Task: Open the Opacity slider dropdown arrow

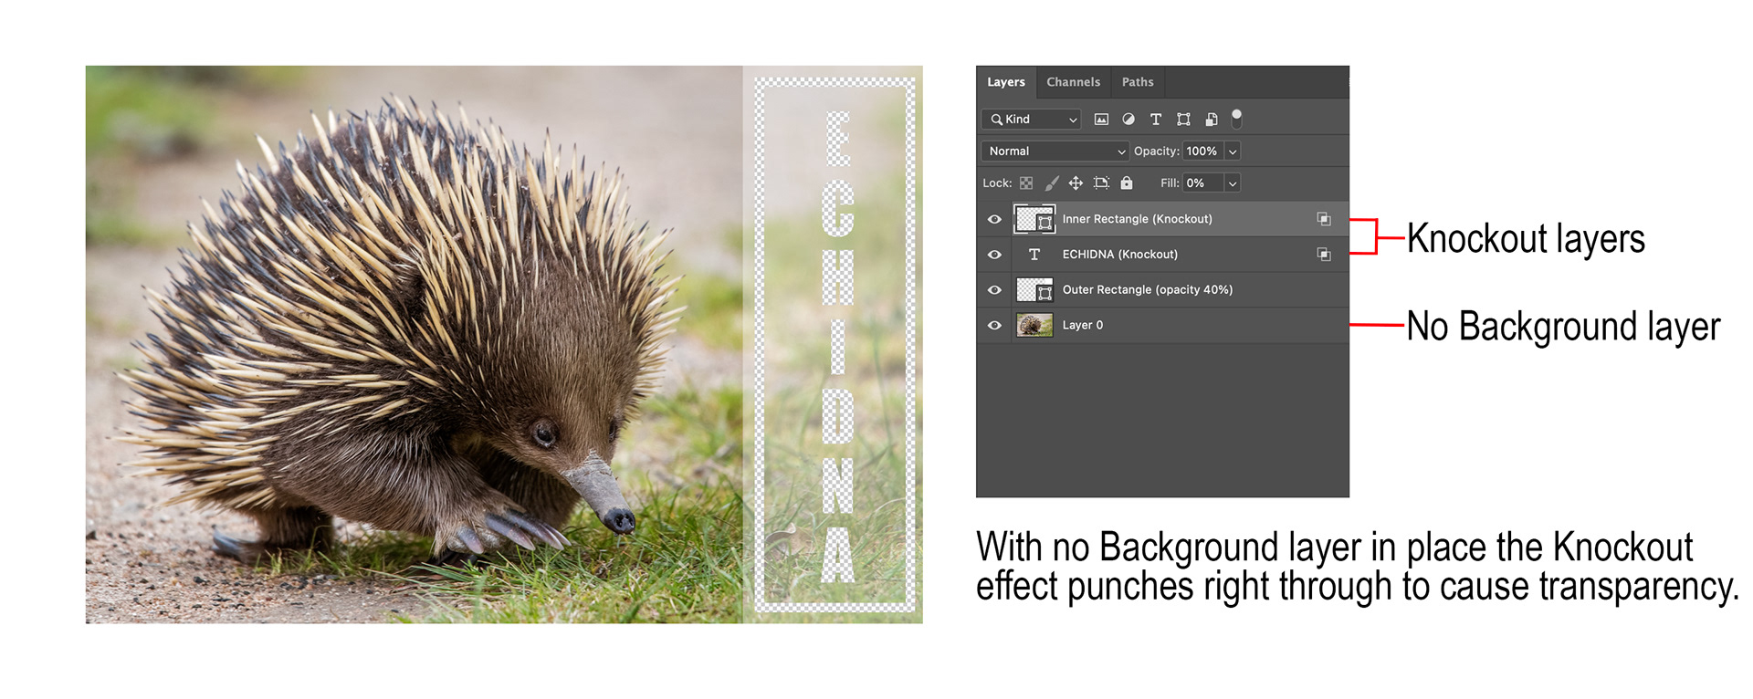Action: pyautogui.click(x=1233, y=151)
